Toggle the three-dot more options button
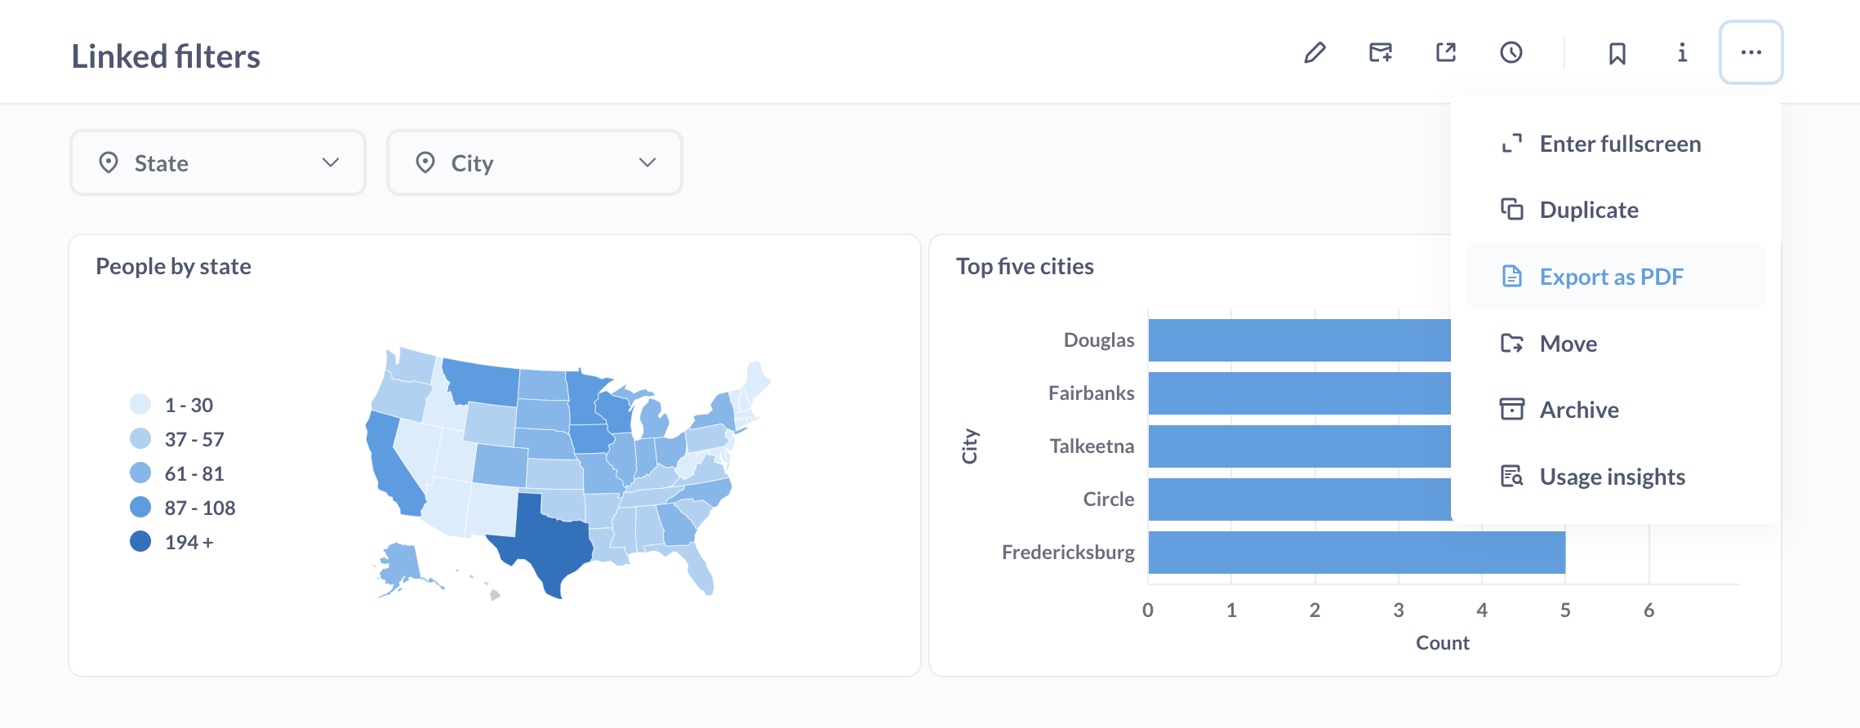1860x728 pixels. [x=1751, y=53]
